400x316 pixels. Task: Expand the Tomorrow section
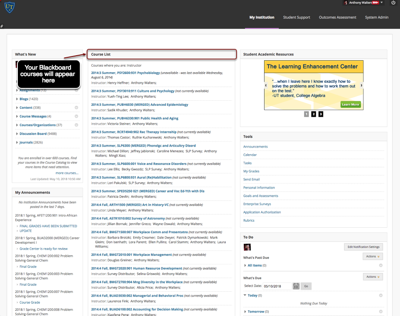click(245, 312)
